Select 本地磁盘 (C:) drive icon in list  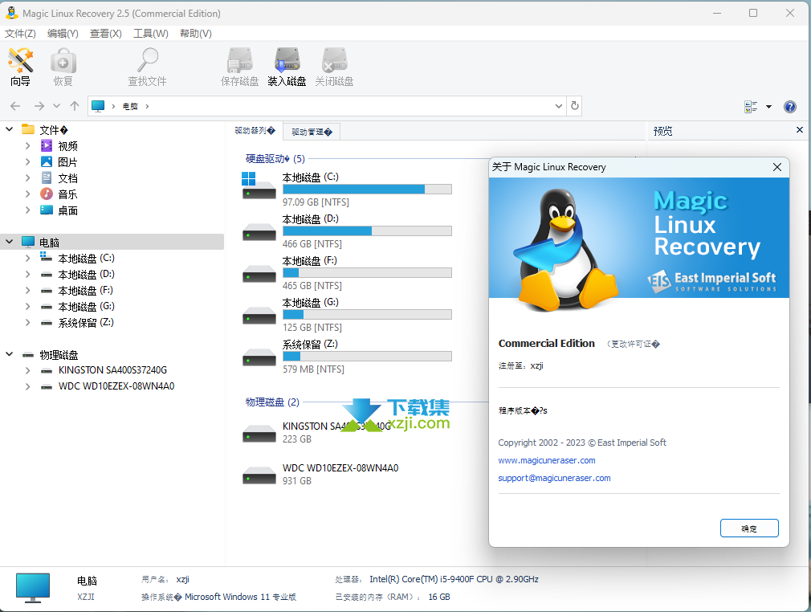pos(259,186)
